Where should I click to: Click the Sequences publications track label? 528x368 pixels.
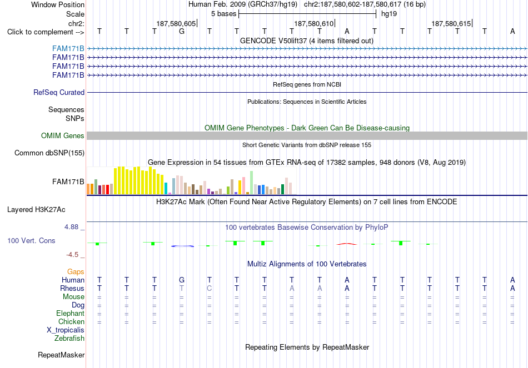coord(66,110)
